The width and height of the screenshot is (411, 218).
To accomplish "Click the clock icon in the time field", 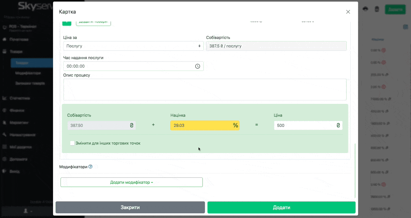I will pos(197,66).
